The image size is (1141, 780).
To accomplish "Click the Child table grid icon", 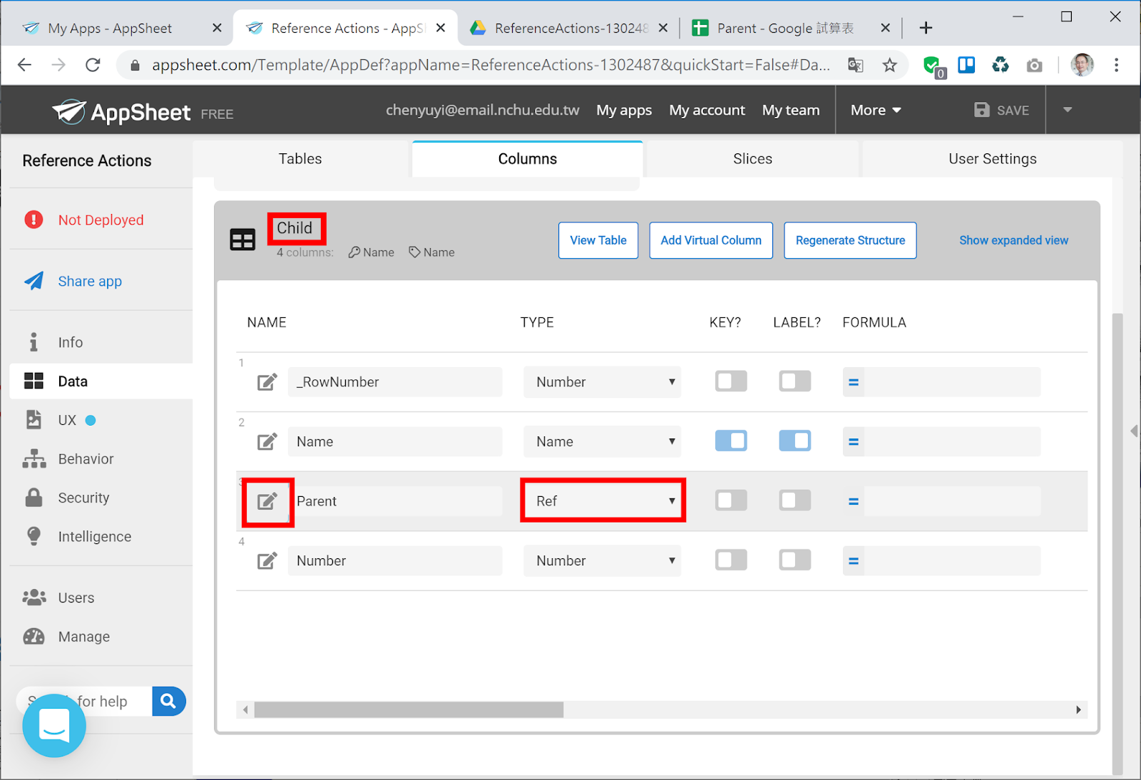I will [242, 240].
